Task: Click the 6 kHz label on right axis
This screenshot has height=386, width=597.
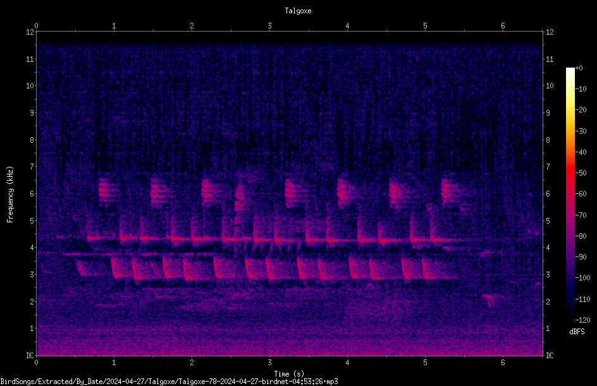Action: tap(548, 193)
